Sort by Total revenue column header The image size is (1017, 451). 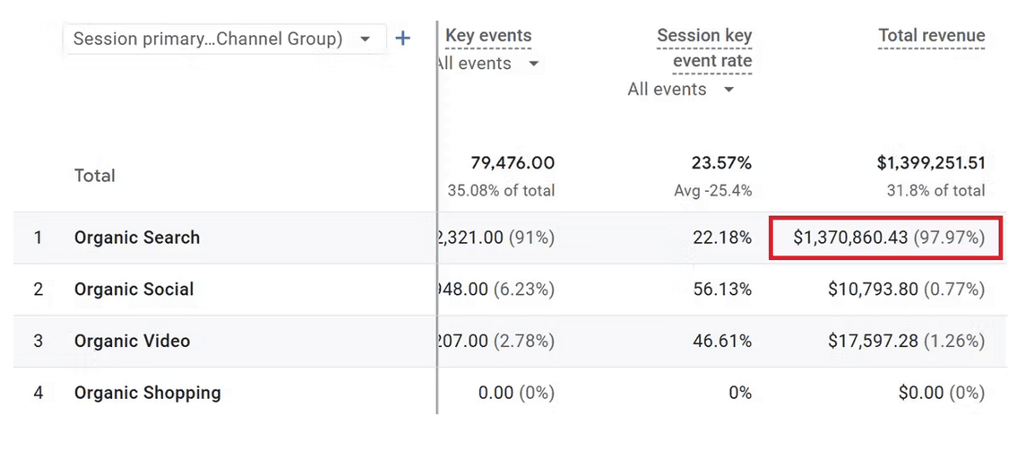(x=931, y=36)
